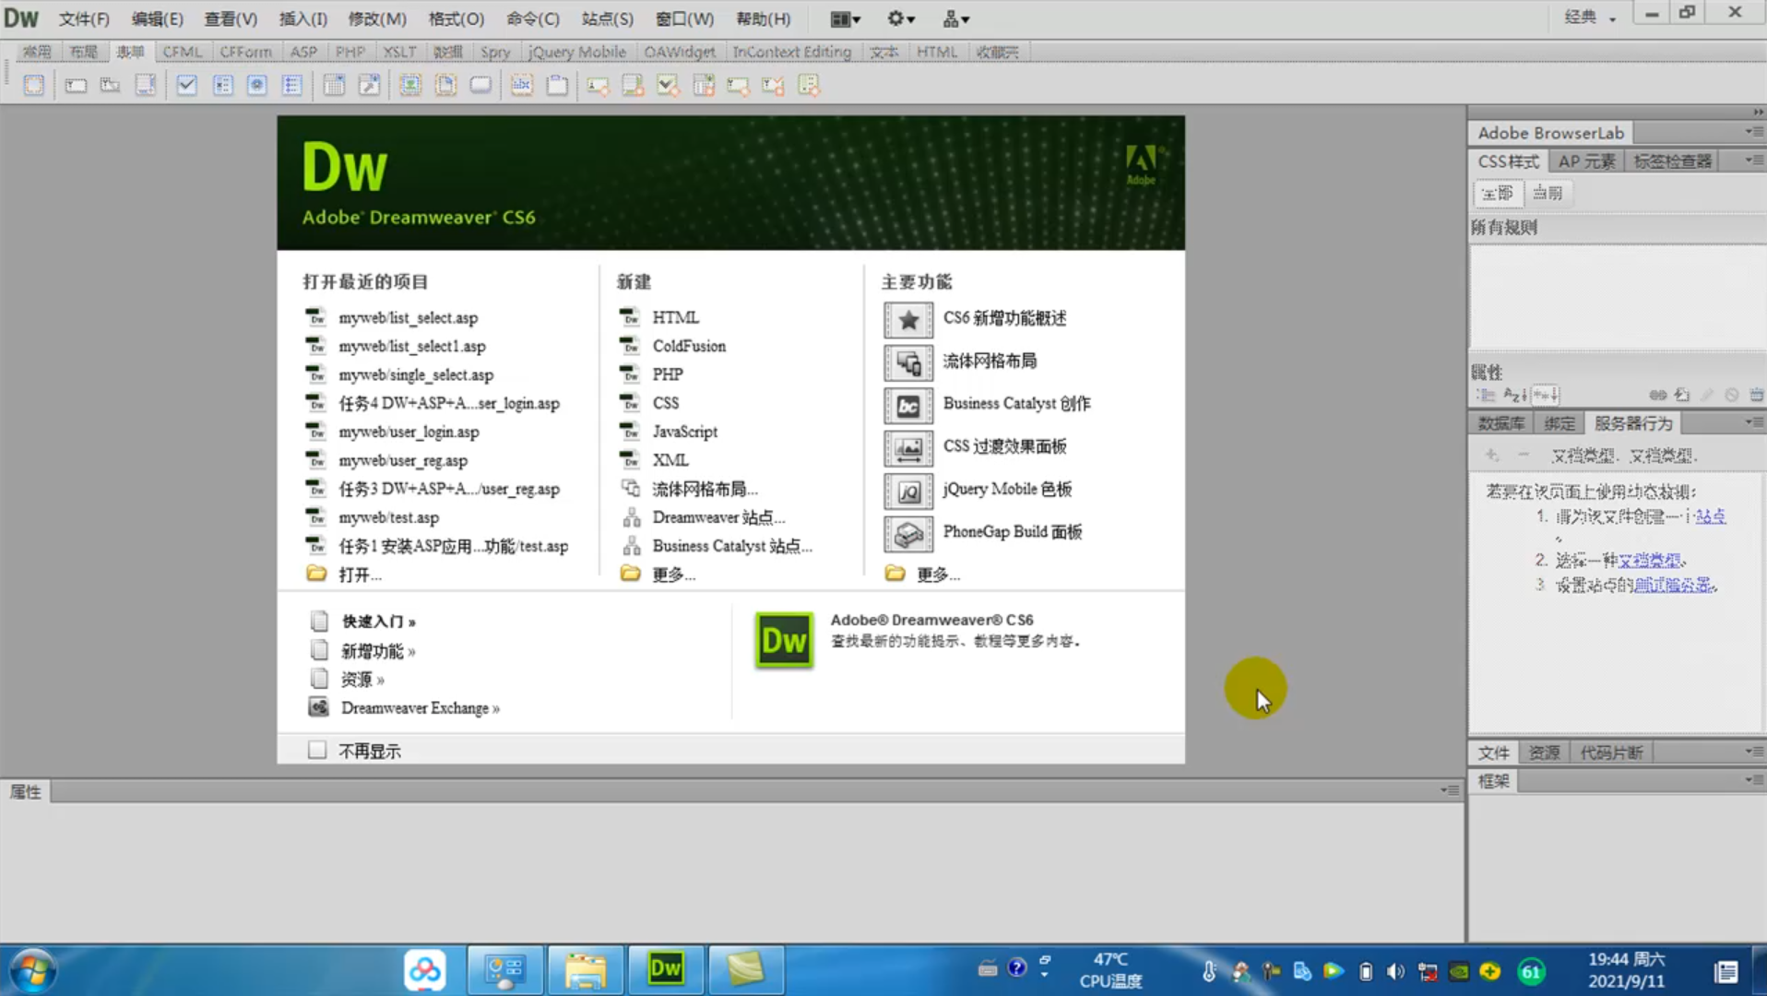
Task: Click the 快速入门 link
Action: 373,621
